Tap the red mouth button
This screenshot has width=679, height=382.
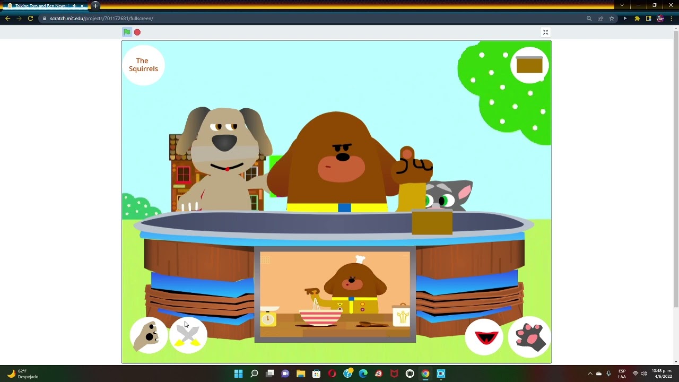484,336
